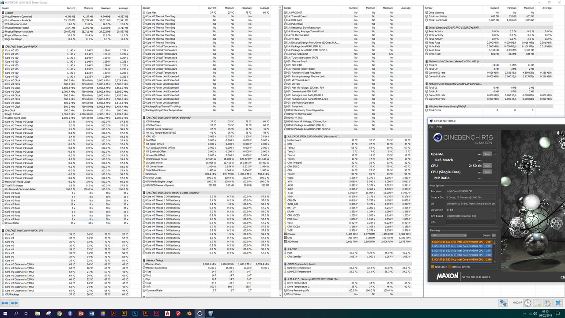
Task: Click the HWiNFO clock reset timer icon
Action: point(527,303)
